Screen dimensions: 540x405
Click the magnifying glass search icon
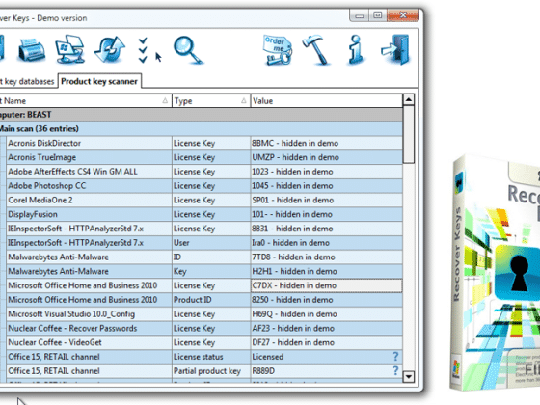pos(188,50)
